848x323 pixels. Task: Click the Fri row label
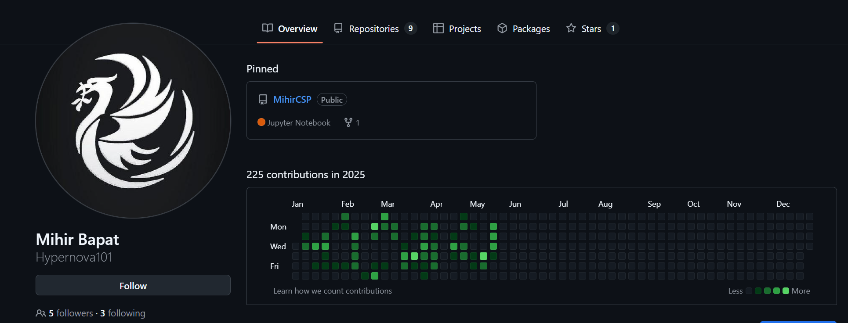pyautogui.click(x=274, y=266)
